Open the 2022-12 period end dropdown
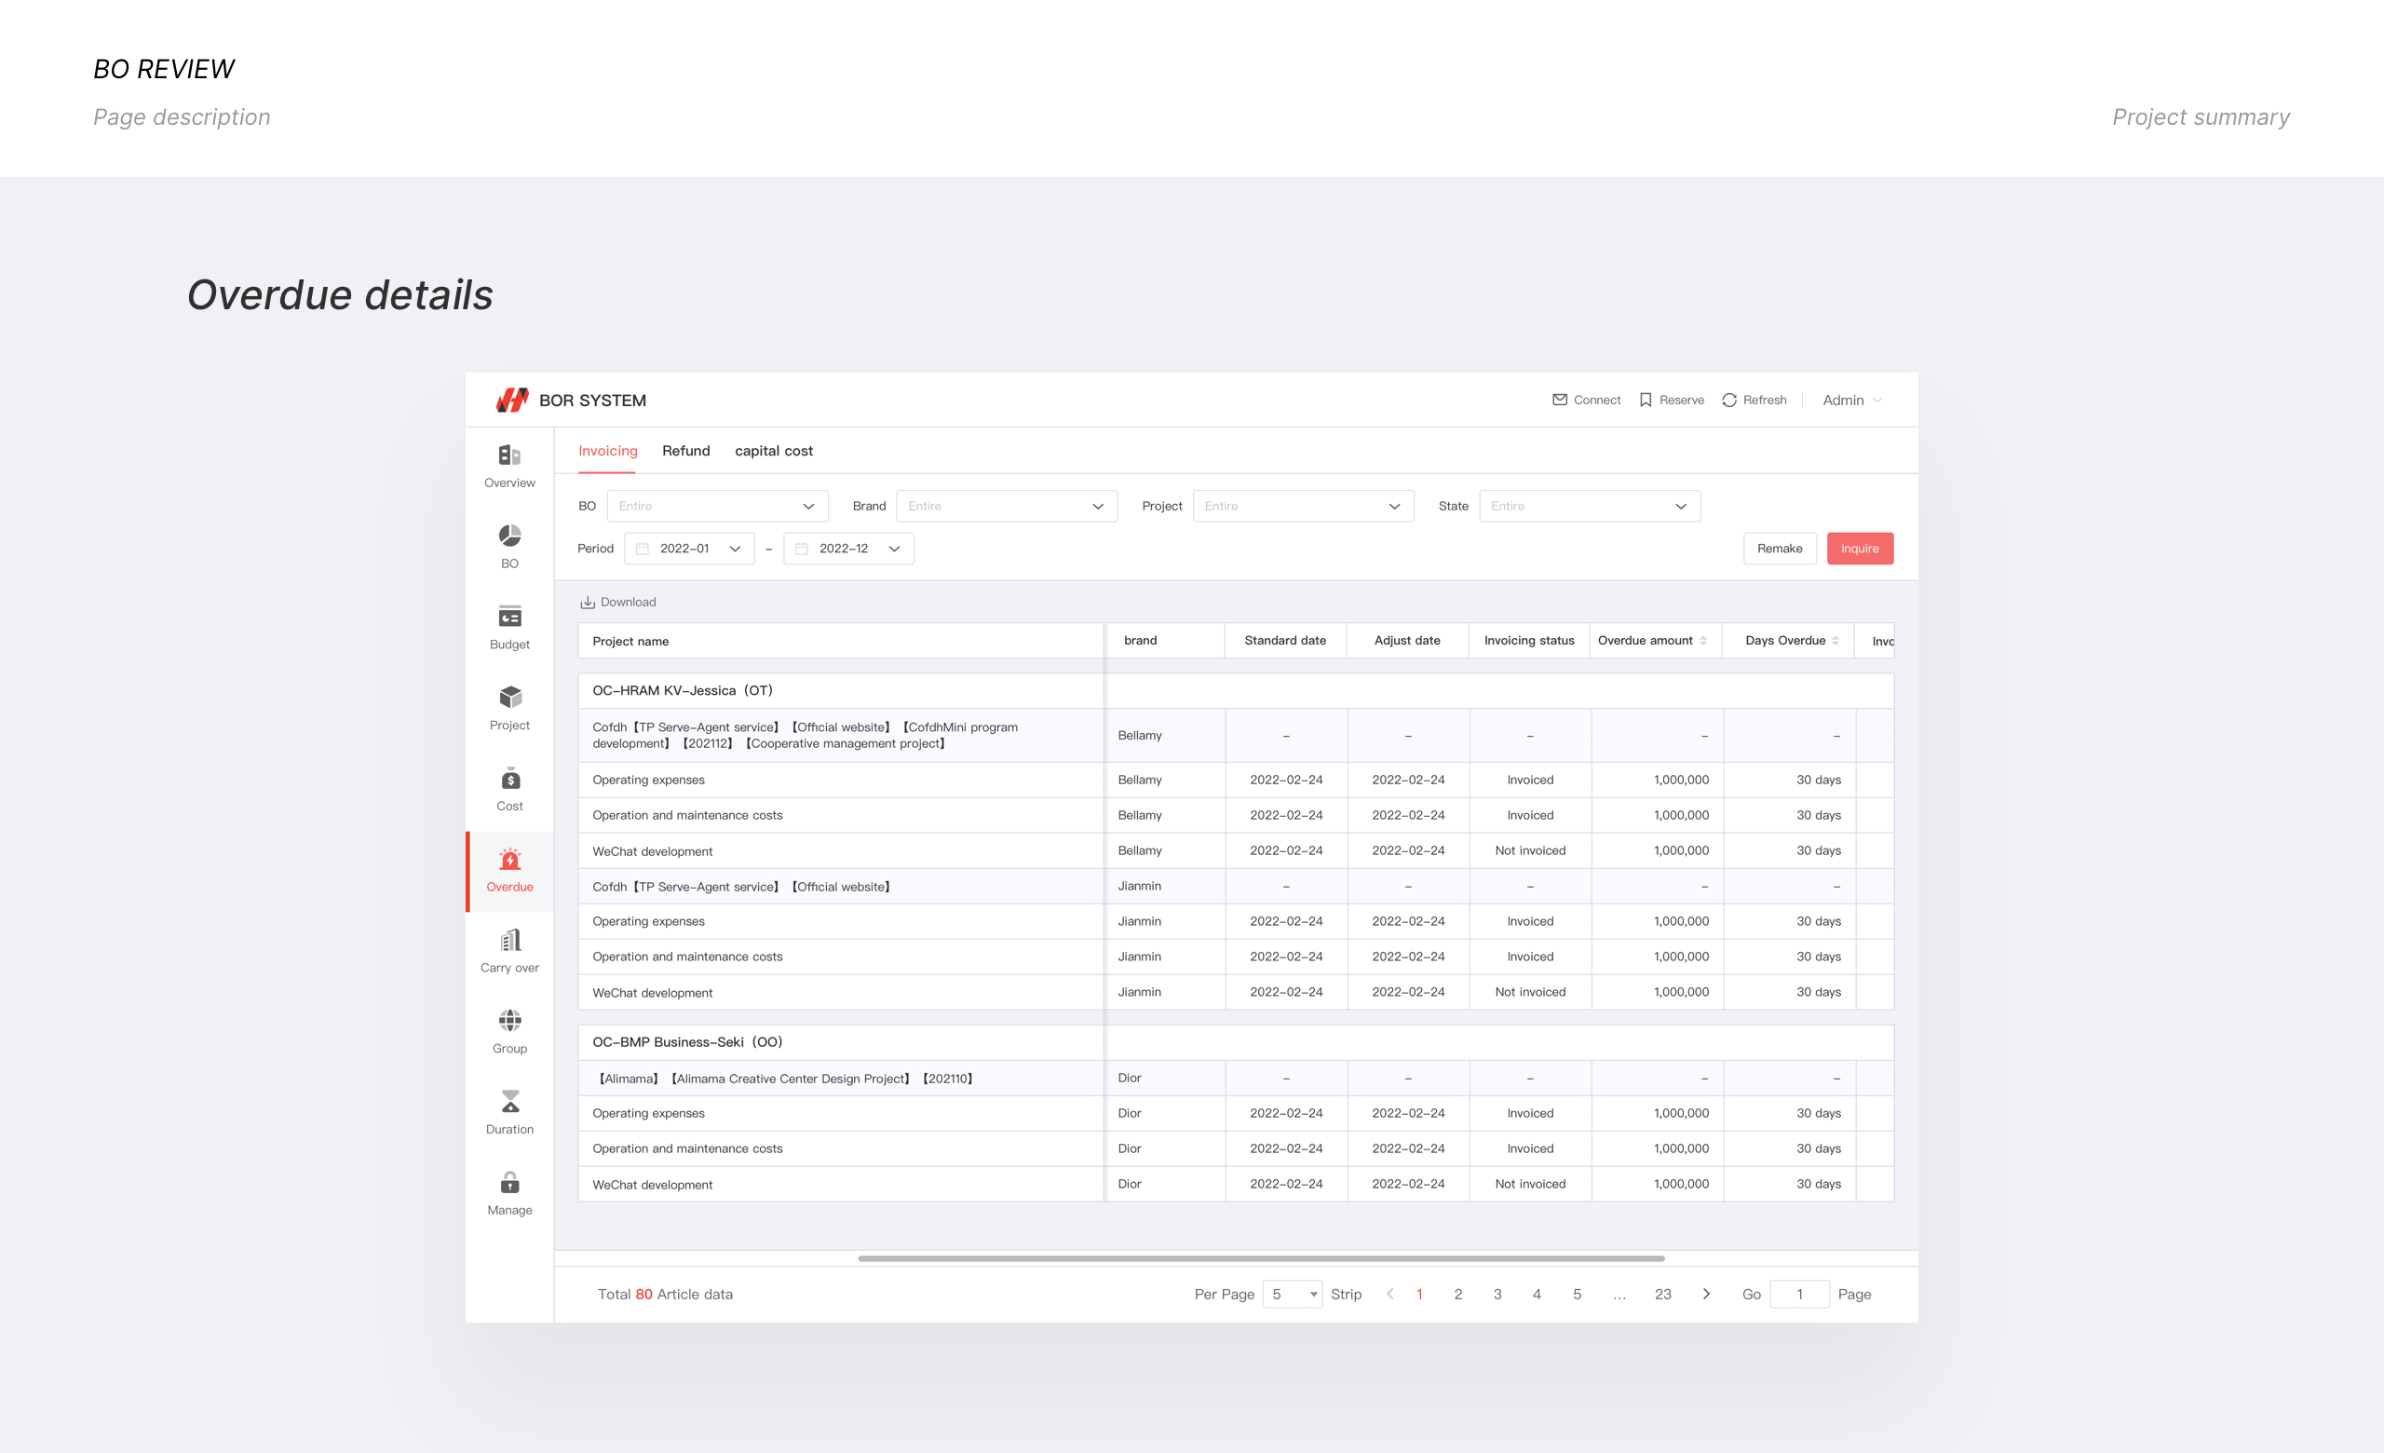Screen dimensions: 2384x1453 tap(848, 549)
